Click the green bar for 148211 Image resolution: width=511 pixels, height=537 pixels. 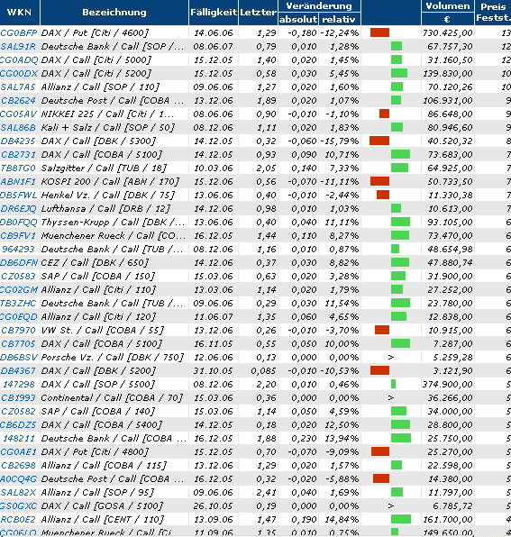point(401,439)
